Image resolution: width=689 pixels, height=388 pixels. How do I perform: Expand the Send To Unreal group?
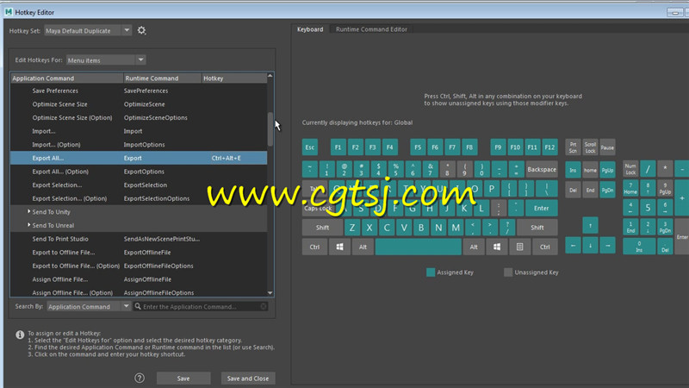point(29,225)
